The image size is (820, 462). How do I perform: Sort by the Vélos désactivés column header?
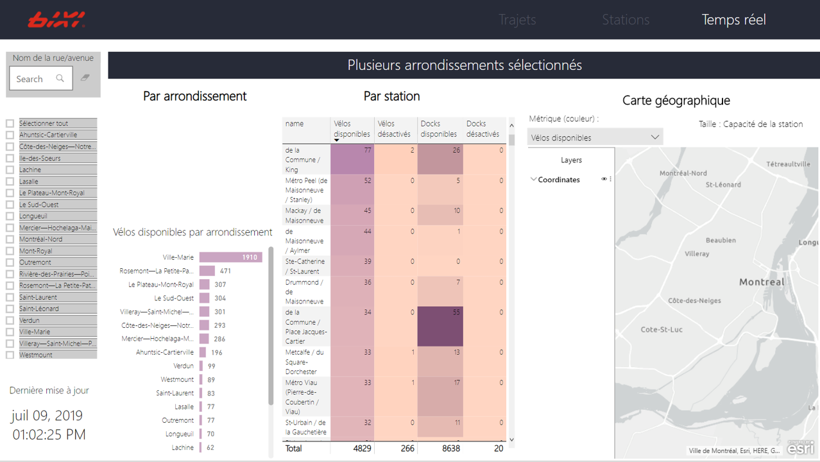(394, 129)
